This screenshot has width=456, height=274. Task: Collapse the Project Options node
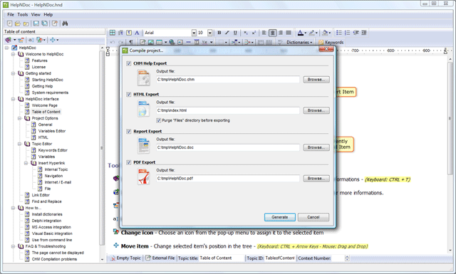pyautogui.click(x=19, y=118)
